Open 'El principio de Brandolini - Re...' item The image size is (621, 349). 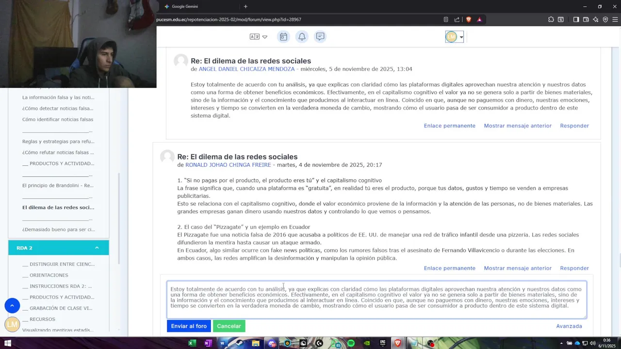tap(58, 185)
